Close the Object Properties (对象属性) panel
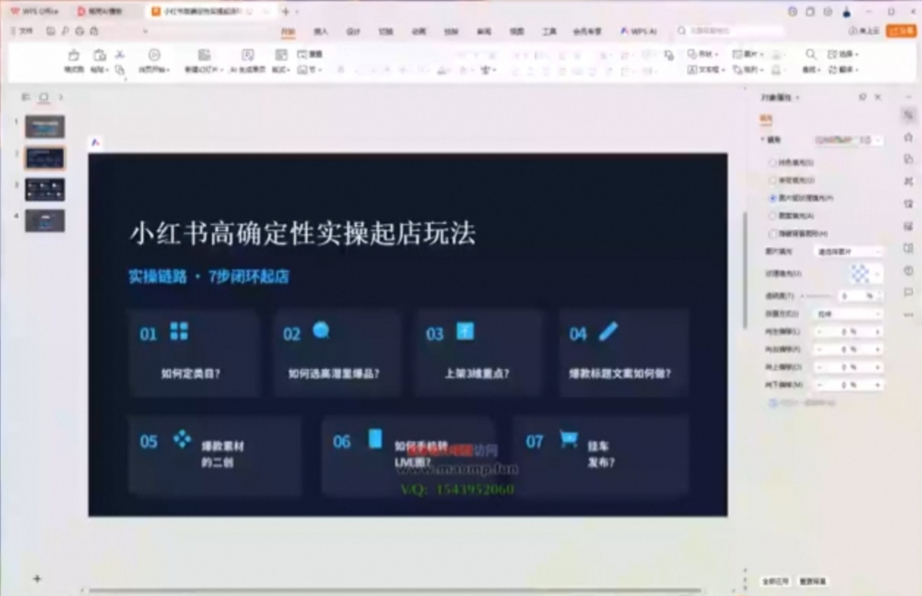 [878, 97]
